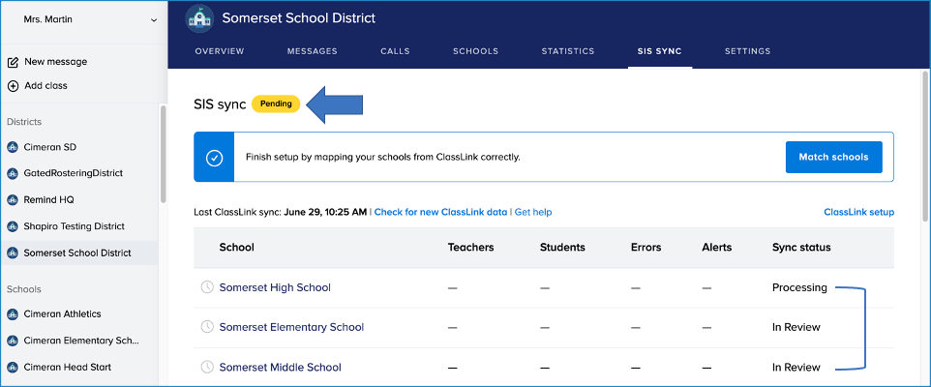Click In Review status for Somerset Elementary School
The width and height of the screenshot is (931, 387).
[x=796, y=327]
